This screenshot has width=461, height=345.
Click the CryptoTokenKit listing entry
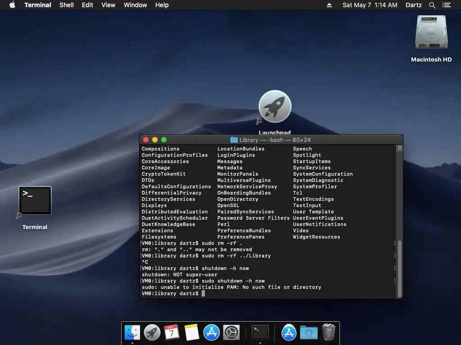pyautogui.click(x=164, y=174)
